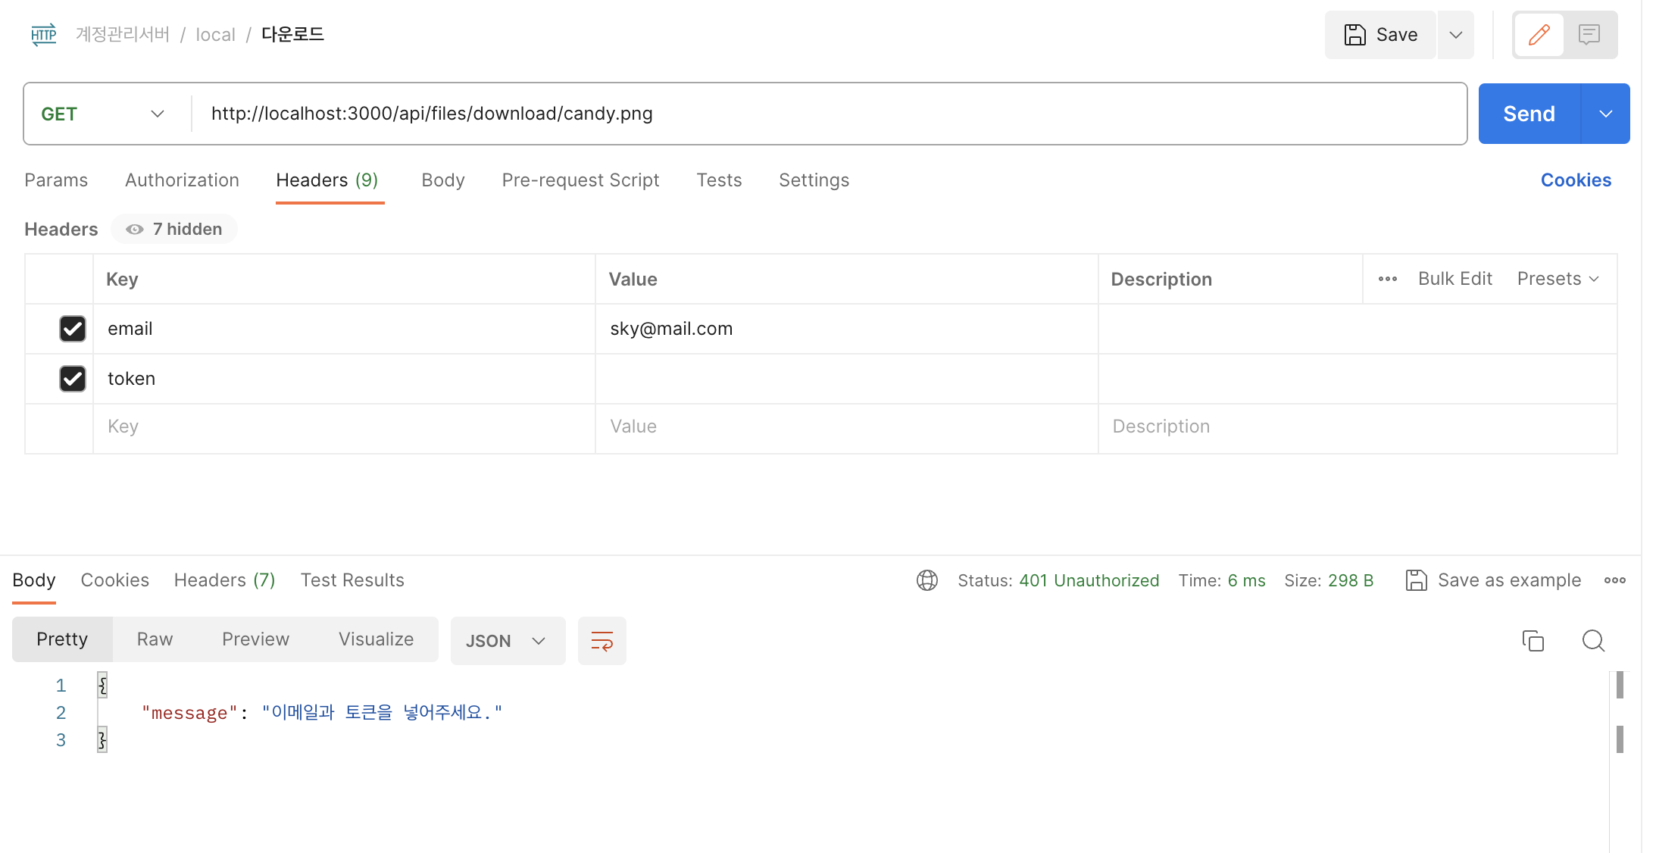Screen dimensions: 1656x853
Task: Click Save as example
Action: coord(1493,580)
